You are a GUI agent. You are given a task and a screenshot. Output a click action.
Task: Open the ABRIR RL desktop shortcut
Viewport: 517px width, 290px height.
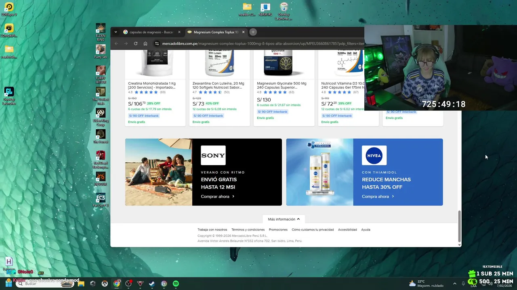click(265, 9)
